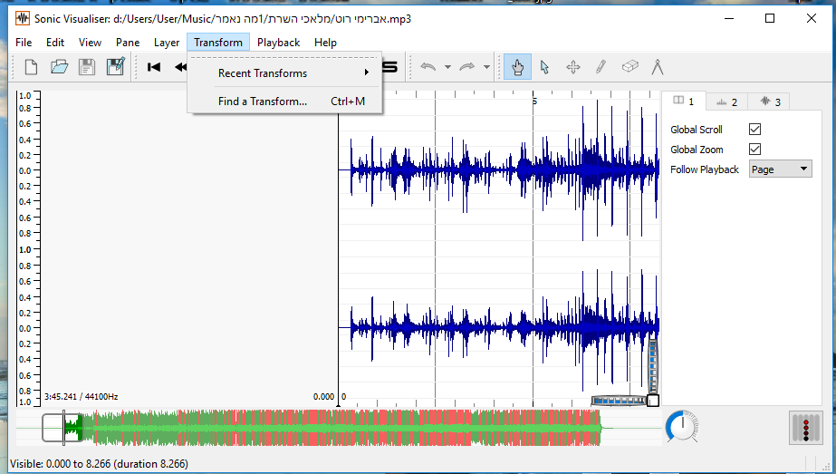
Task: Click the Save Session As icon
Action: 115,67
